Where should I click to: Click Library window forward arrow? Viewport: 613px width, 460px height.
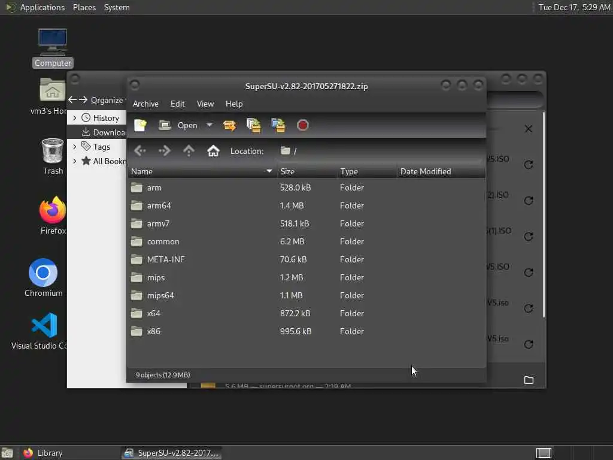click(83, 100)
